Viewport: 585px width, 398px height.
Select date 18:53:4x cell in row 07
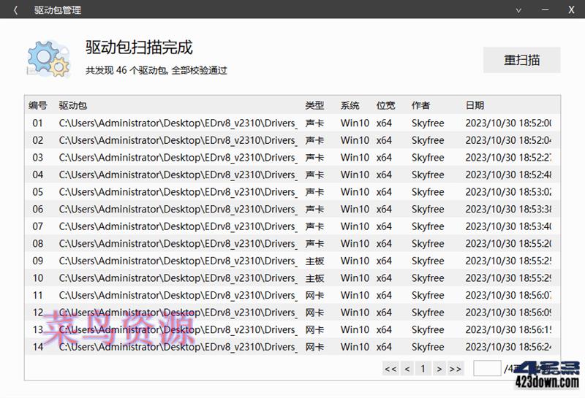pyautogui.click(x=508, y=226)
